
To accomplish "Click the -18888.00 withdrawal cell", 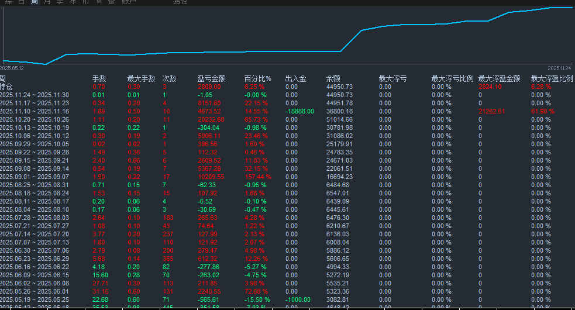I will pos(299,111).
